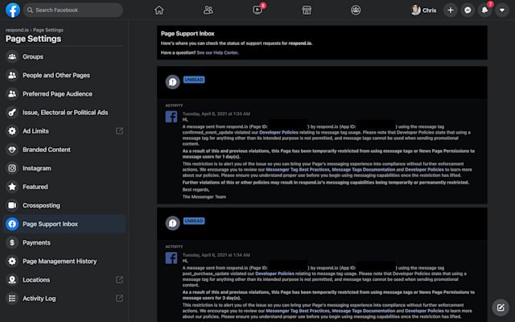Select Page Support Inbox
Screen dimensions: 515x322
coord(64,224)
